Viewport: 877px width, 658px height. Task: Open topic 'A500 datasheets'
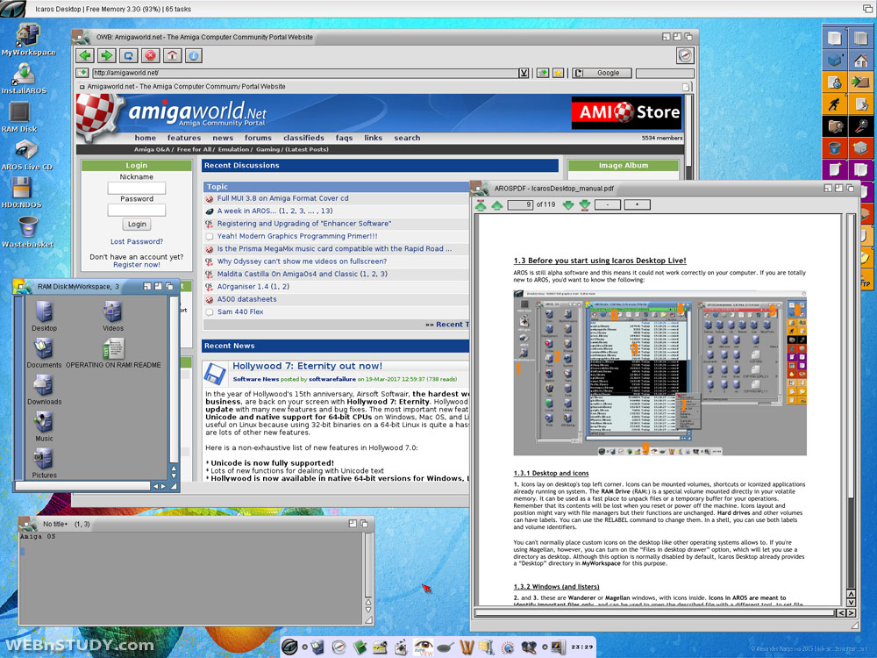(246, 299)
